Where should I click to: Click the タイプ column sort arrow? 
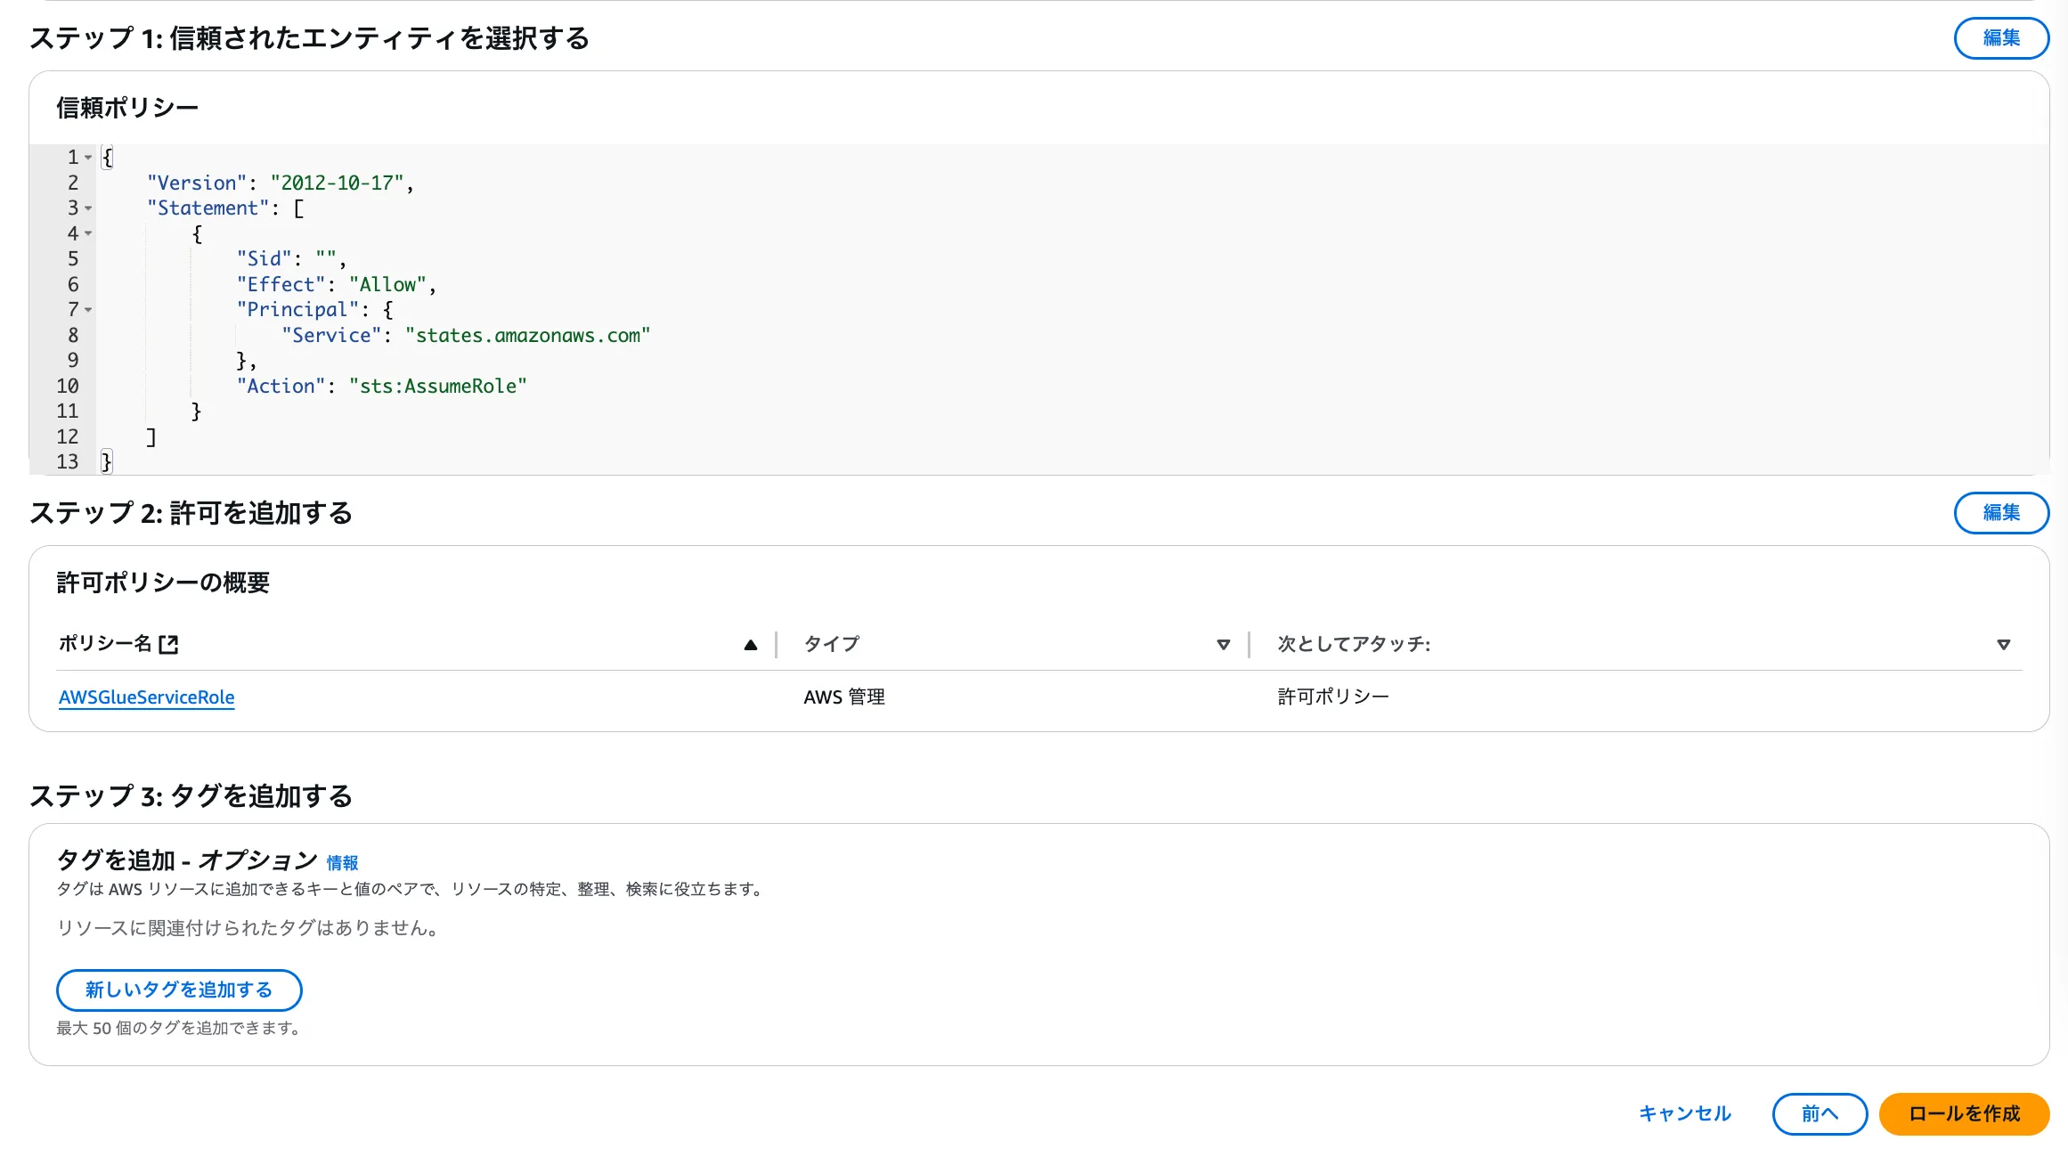click(x=1223, y=644)
